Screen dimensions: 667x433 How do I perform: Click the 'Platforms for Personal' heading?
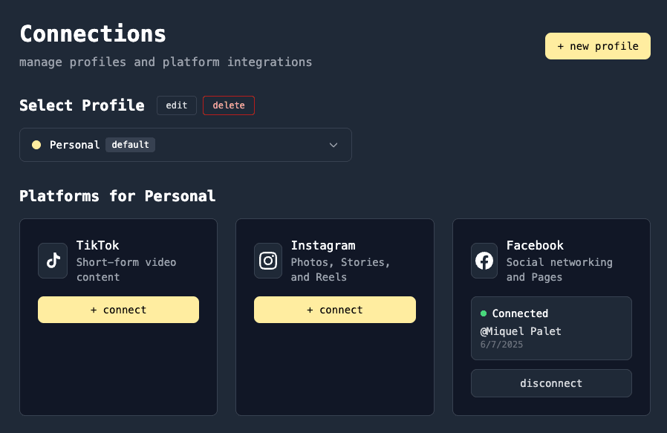coord(117,196)
